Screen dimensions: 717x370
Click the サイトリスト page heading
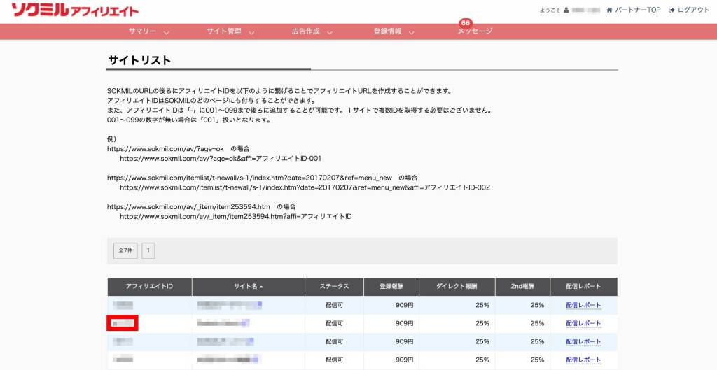[x=139, y=60]
